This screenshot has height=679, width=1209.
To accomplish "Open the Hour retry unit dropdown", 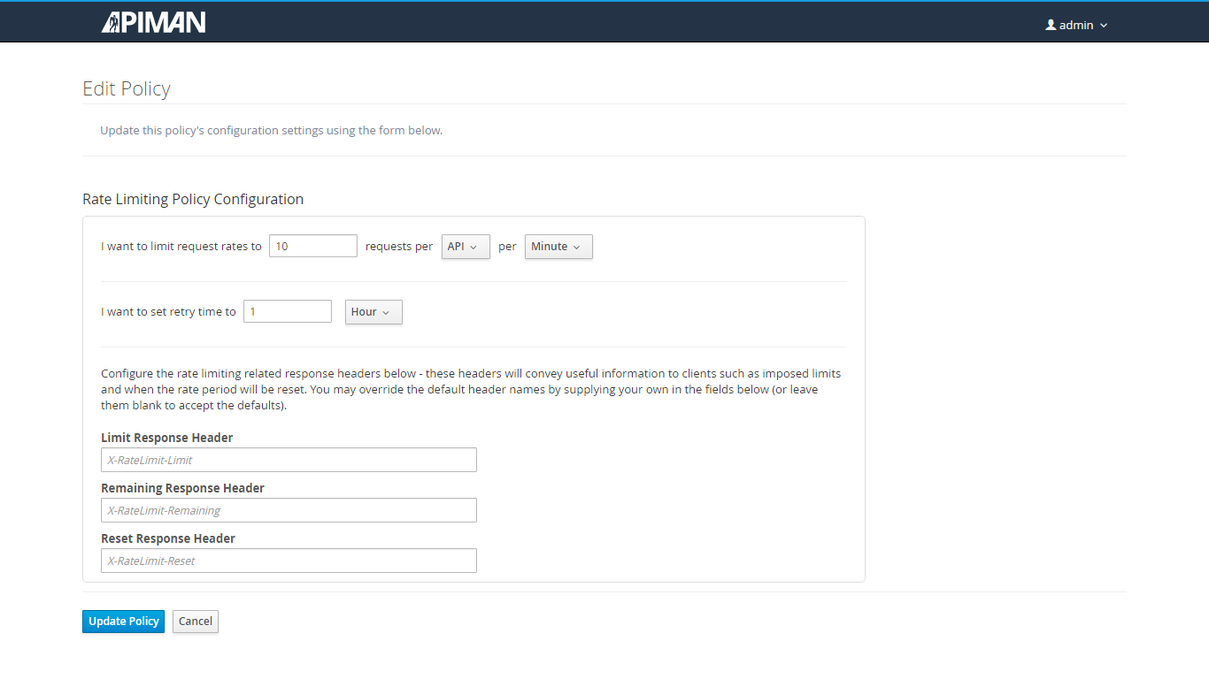I will click(x=373, y=312).
